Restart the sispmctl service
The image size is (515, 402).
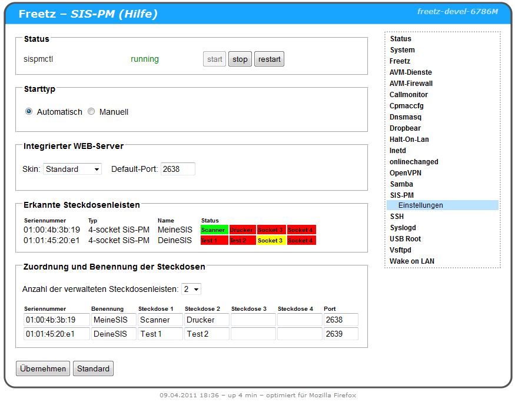269,59
